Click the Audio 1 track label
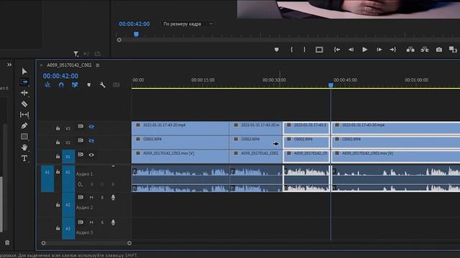Screen dimensions: 460x258 pos(84,173)
